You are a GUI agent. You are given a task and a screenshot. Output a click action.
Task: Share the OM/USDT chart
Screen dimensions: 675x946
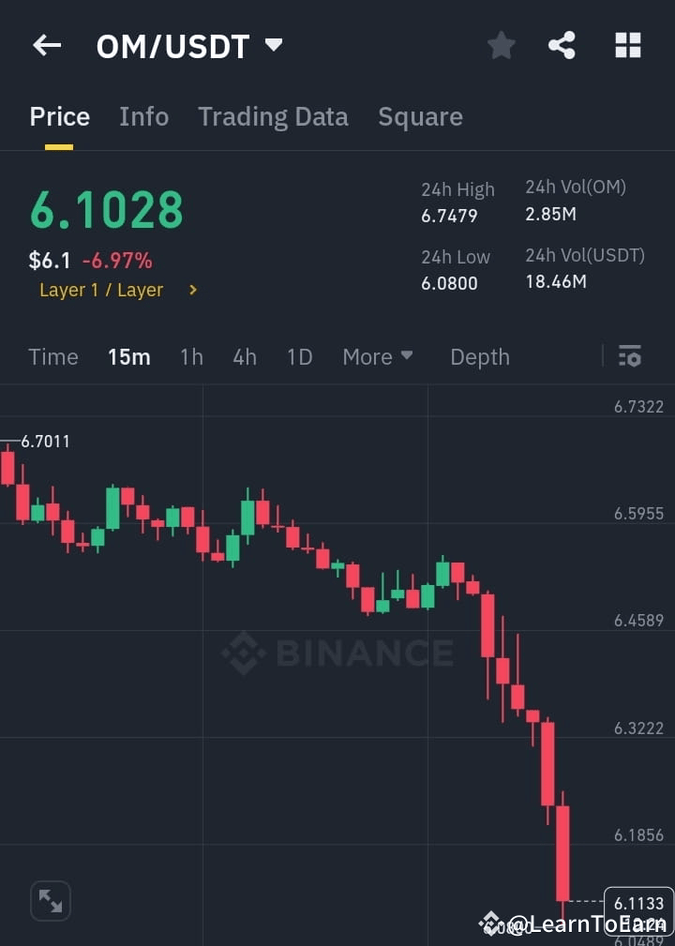click(562, 44)
